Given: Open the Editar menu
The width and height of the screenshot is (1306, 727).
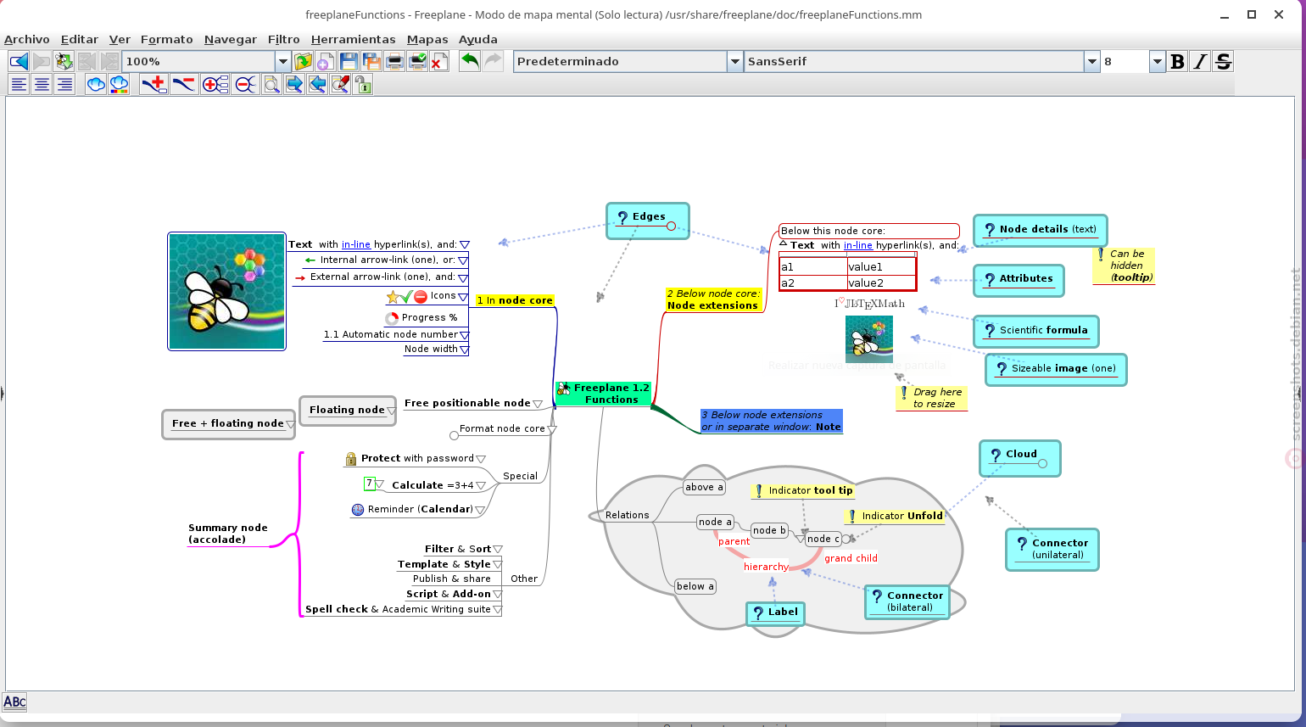Looking at the screenshot, I should tap(79, 39).
